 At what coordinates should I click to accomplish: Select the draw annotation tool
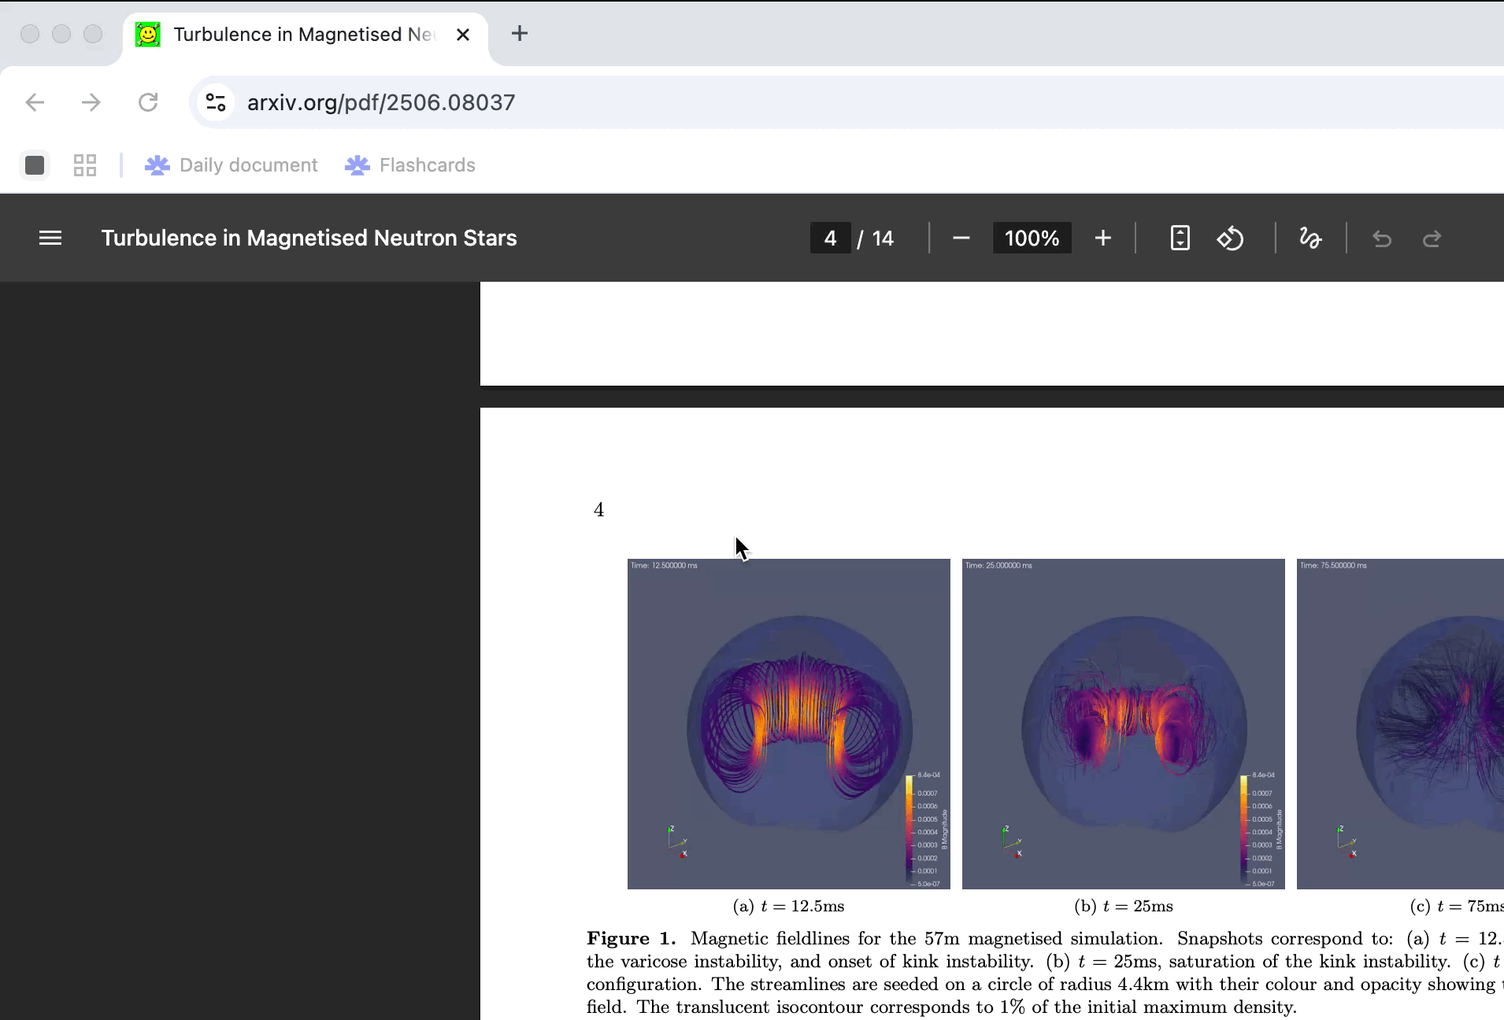(1310, 238)
